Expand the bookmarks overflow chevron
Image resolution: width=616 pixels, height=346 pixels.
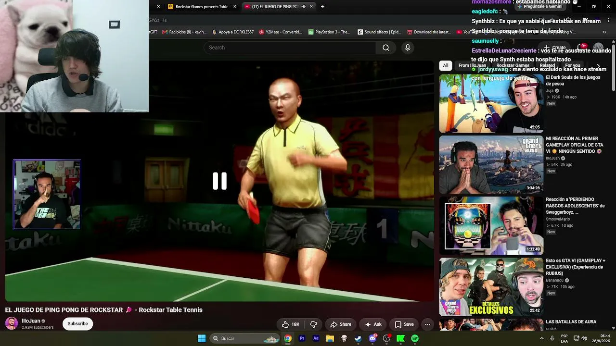[x=604, y=32]
